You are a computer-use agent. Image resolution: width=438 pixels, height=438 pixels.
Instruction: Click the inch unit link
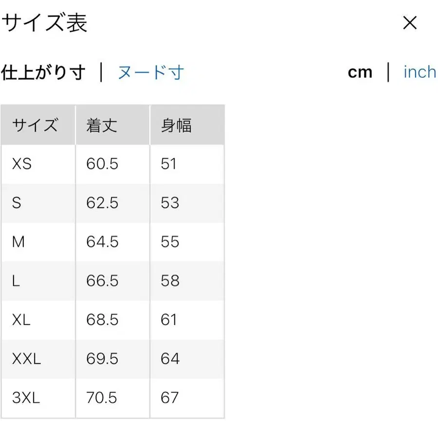tap(419, 72)
